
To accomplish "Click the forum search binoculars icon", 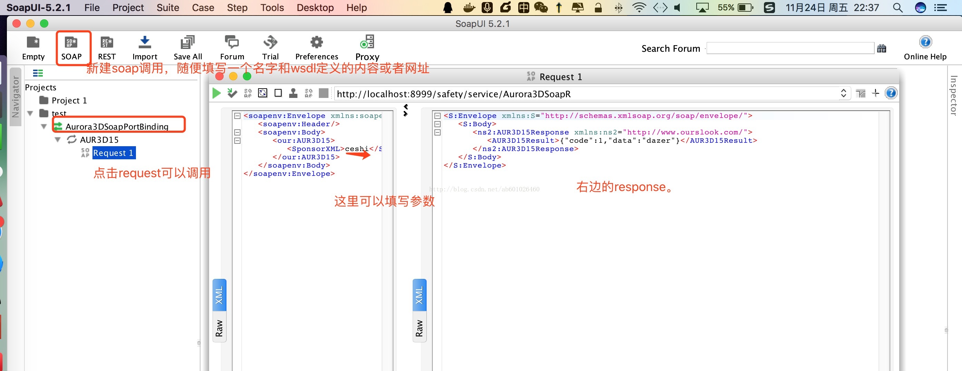I will pos(881,49).
